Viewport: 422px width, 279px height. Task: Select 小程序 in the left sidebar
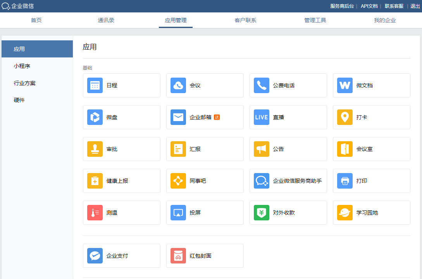(x=22, y=66)
